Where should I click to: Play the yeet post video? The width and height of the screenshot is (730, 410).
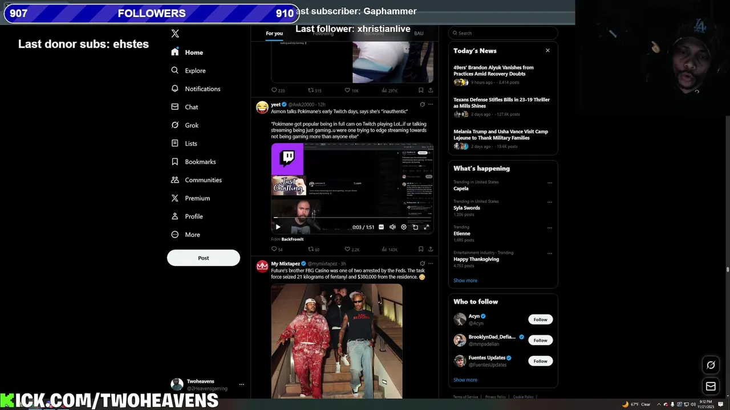pyautogui.click(x=278, y=227)
